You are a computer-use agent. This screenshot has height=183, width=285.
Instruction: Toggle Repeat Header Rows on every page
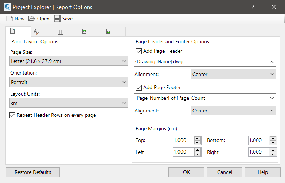click(13, 115)
